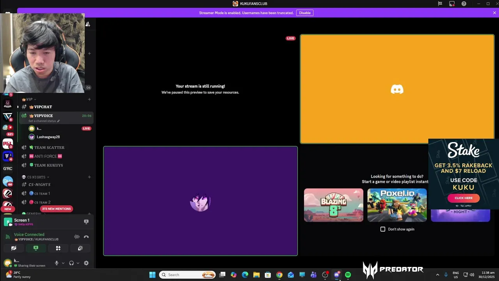
Task: Open the soundboard button
Action: 80,248
